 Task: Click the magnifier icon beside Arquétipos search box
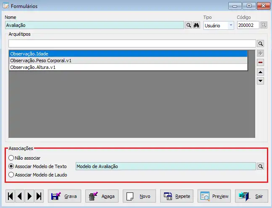[x=260, y=44]
